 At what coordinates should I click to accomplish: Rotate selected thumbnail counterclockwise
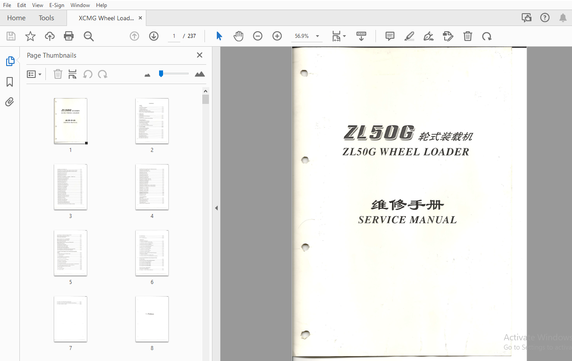(x=88, y=74)
